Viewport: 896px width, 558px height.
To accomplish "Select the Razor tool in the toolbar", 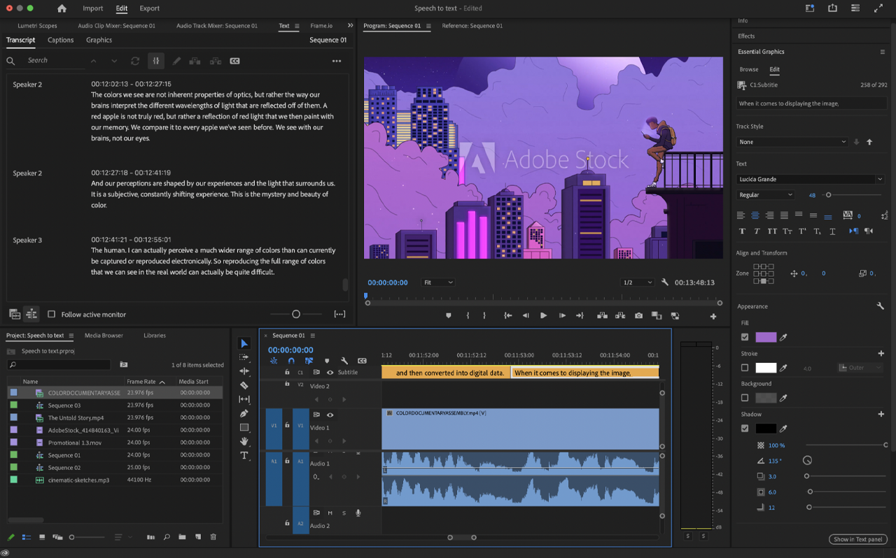I will pyautogui.click(x=244, y=385).
